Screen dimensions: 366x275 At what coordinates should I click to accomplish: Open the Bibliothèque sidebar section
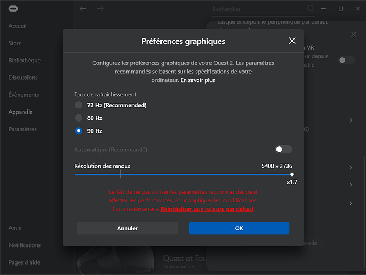point(24,61)
